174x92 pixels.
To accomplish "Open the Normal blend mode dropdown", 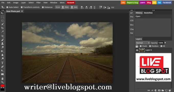I will click(x=143, y=43).
